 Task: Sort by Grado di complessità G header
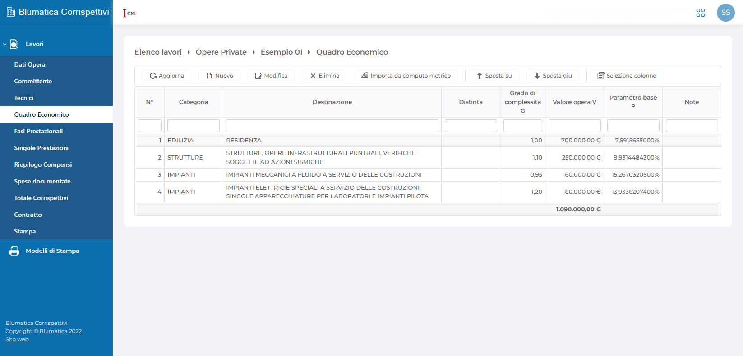(523, 102)
